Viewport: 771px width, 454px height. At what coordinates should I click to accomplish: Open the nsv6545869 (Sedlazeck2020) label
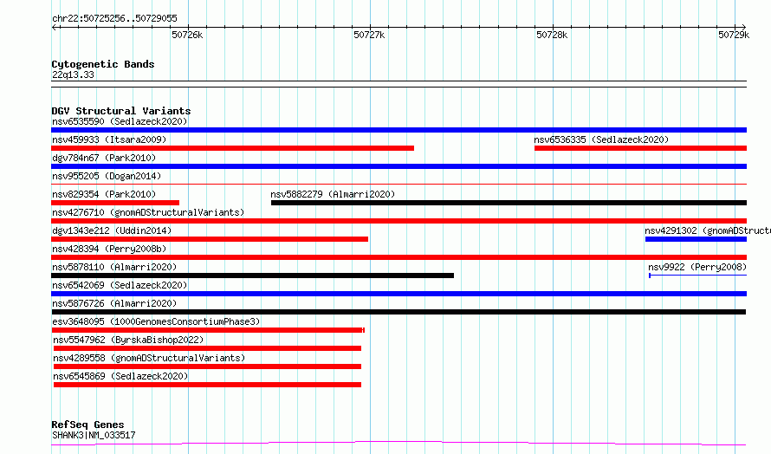coord(120,376)
